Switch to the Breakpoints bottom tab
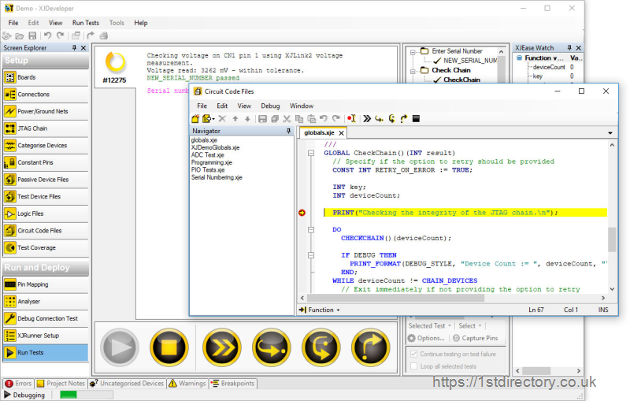 click(x=232, y=384)
